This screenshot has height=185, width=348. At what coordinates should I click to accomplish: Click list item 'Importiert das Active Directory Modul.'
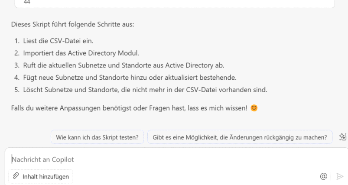pos(81,53)
